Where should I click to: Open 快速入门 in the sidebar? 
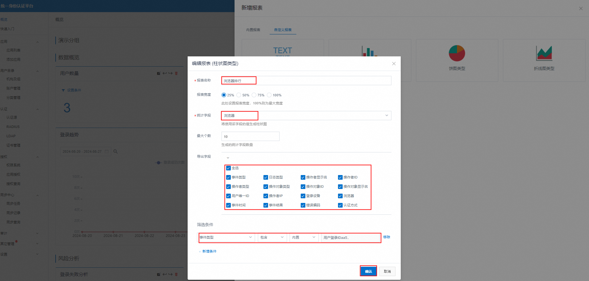pos(7,29)
